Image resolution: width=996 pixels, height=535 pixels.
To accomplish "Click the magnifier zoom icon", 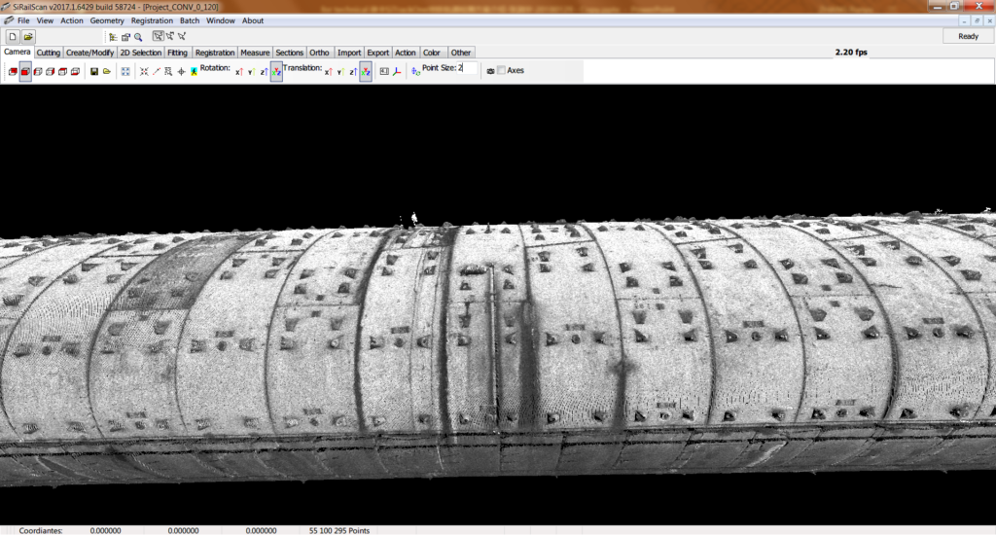I will pyautogui.click(x=138, y=37).
